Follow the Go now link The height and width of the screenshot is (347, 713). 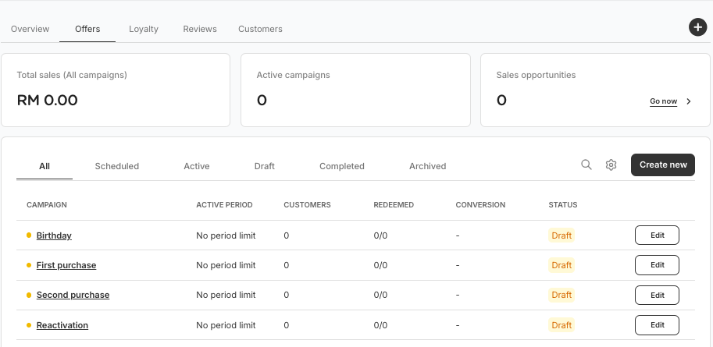coord(663,101)
